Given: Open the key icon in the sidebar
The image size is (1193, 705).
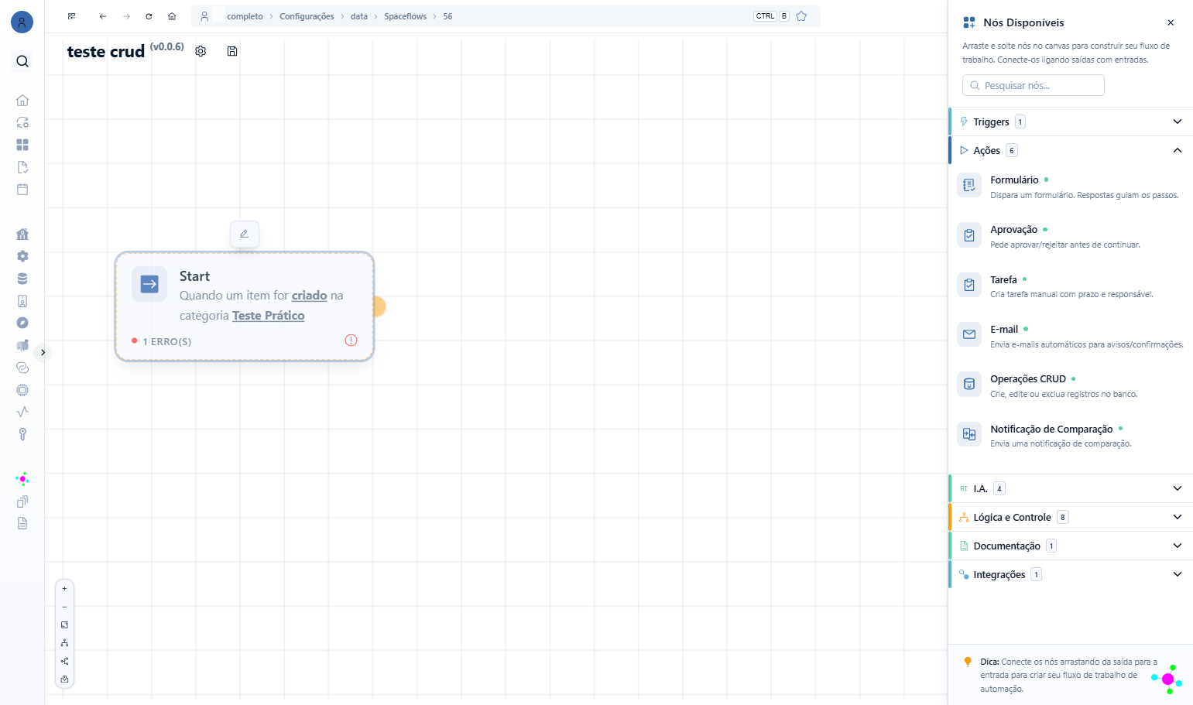Looking at the screenshot, I should pyautogui.click(x=22, y=434).
